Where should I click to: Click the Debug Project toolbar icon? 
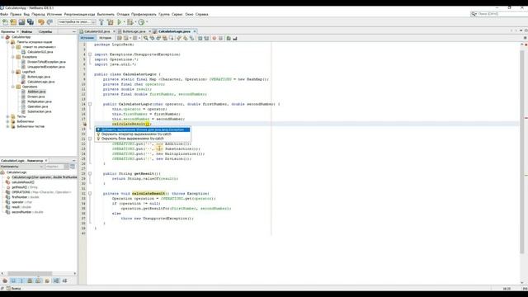click(x=130, y=22)
